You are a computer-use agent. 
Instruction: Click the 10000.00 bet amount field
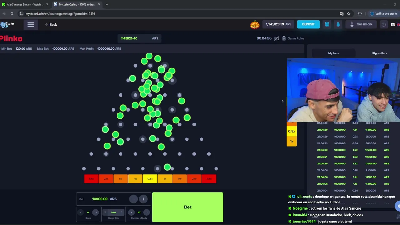click(x=104, y=199)
